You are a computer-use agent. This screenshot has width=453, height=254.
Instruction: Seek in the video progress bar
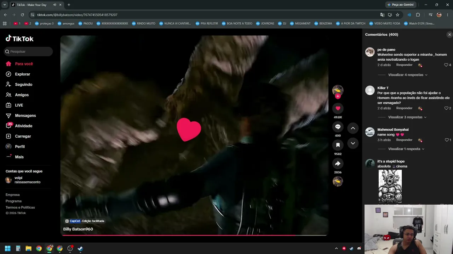coord(194,235)
